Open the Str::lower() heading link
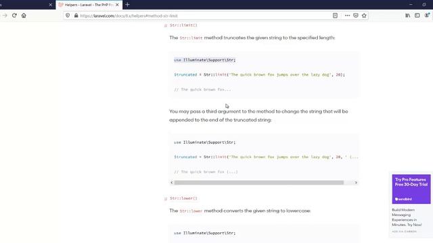The image size is (433, 243). click(x=183, y=198)
